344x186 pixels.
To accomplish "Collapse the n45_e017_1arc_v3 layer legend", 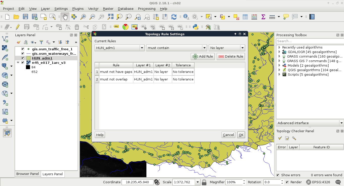I will pyautogui.click(x=18, y=63).
